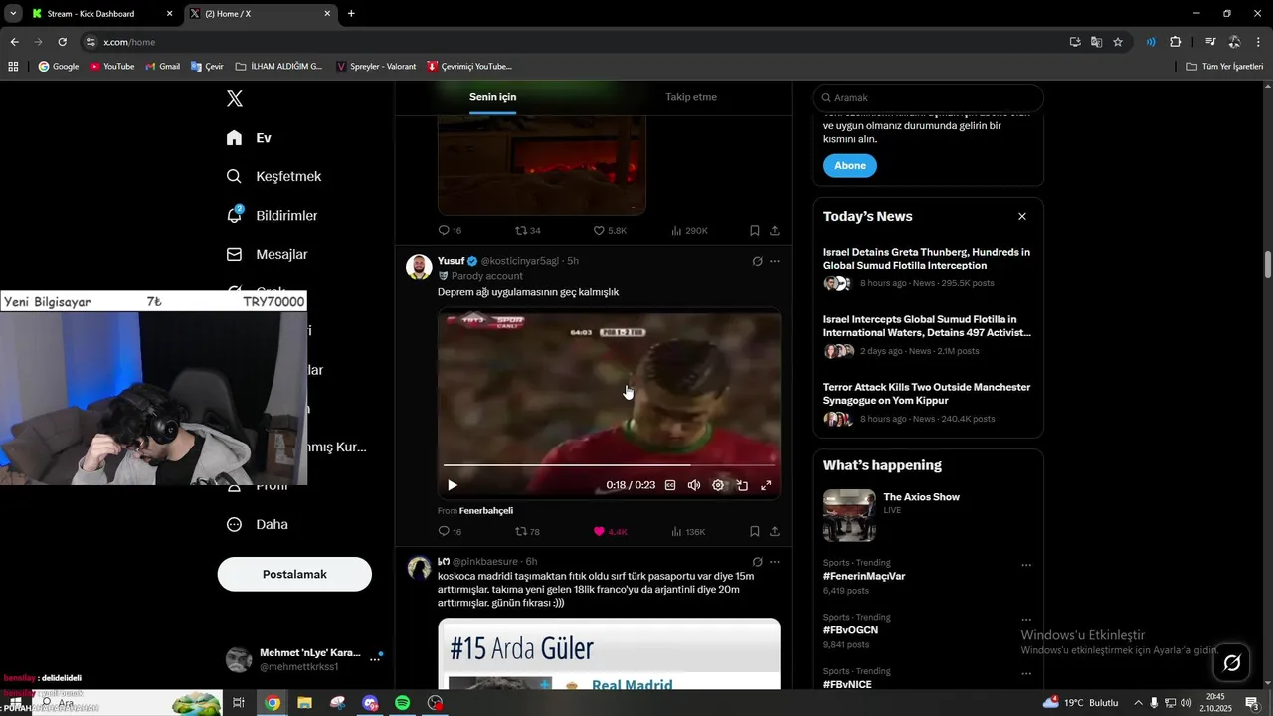The image size is (1273, 716).
Task: Open more options for #FBvOGCN trend
Action: click(1026, 620)
